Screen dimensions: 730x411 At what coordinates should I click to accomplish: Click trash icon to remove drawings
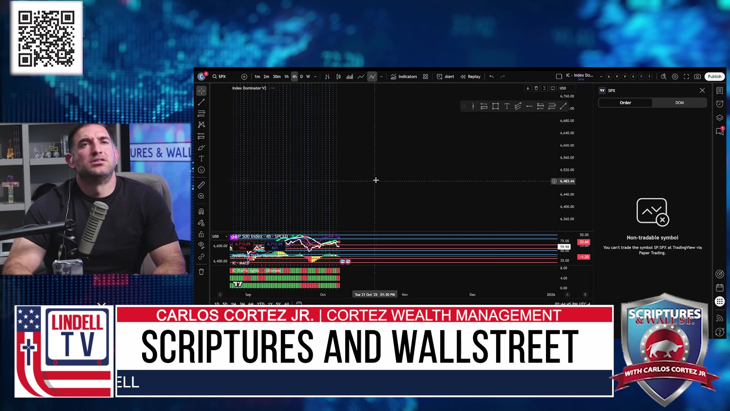click(x=201, y=272)
